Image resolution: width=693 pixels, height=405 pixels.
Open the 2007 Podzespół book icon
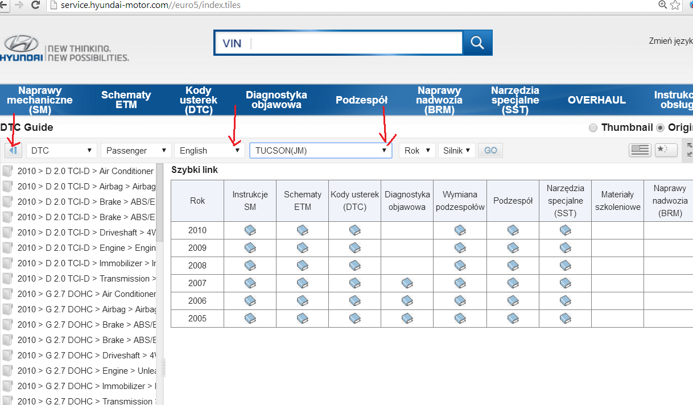(x=513, y=283)
